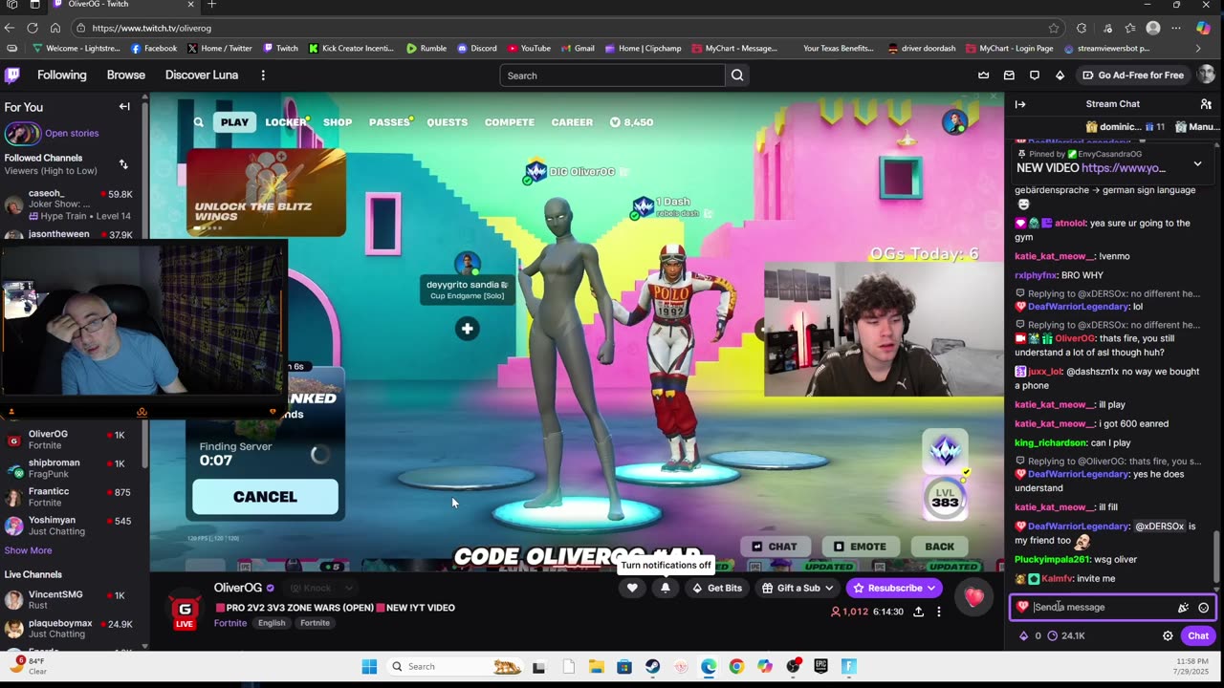Open the channel points balance 24.1K
This screenshot has width=1224, height=688.
point(1066,635)
